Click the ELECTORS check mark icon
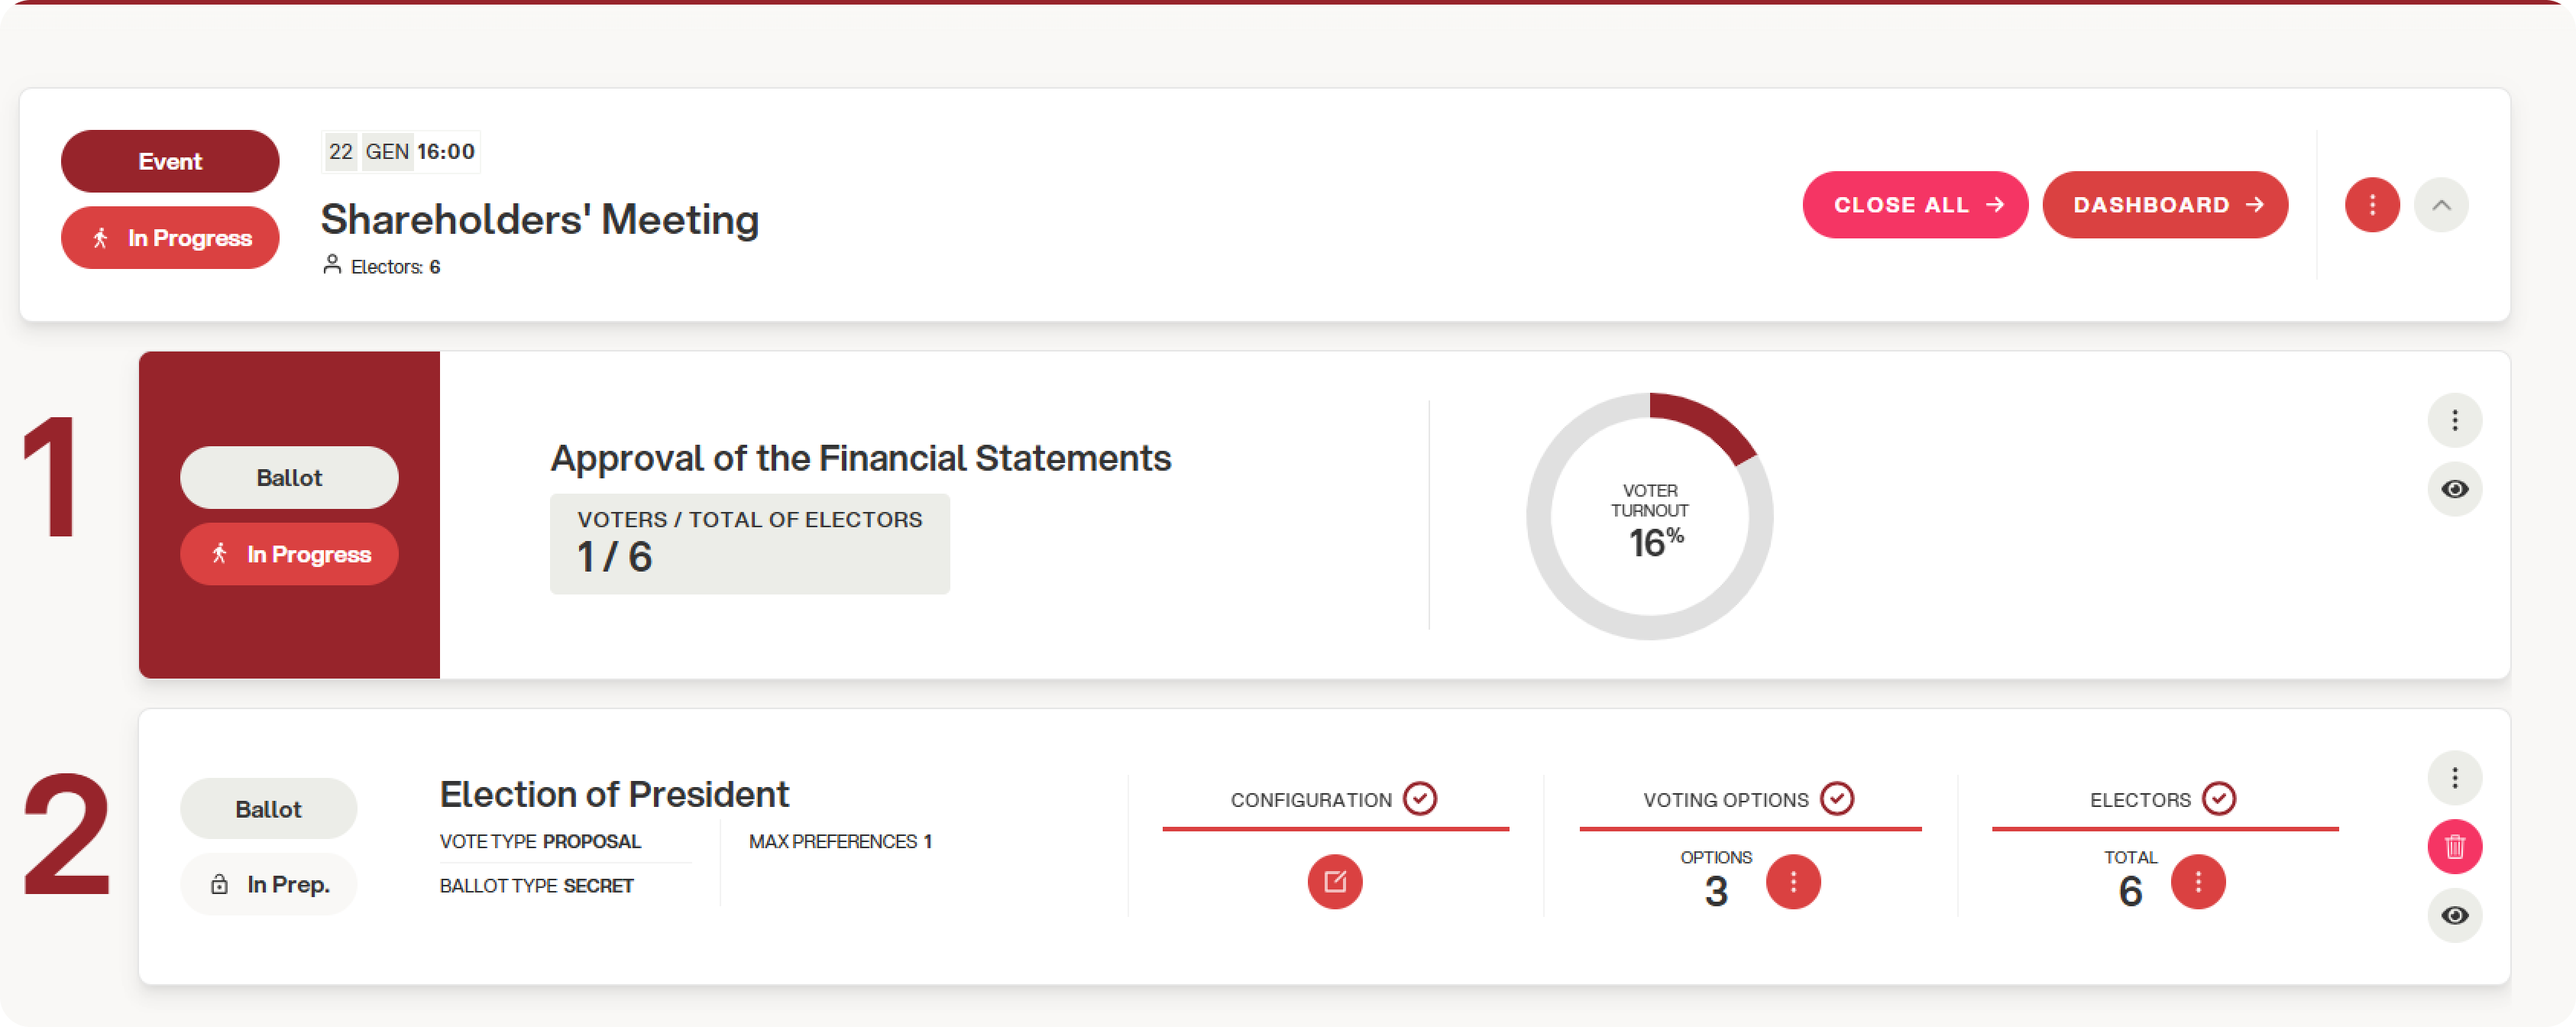The image size is (2576, 1027). pos(2219,799)
